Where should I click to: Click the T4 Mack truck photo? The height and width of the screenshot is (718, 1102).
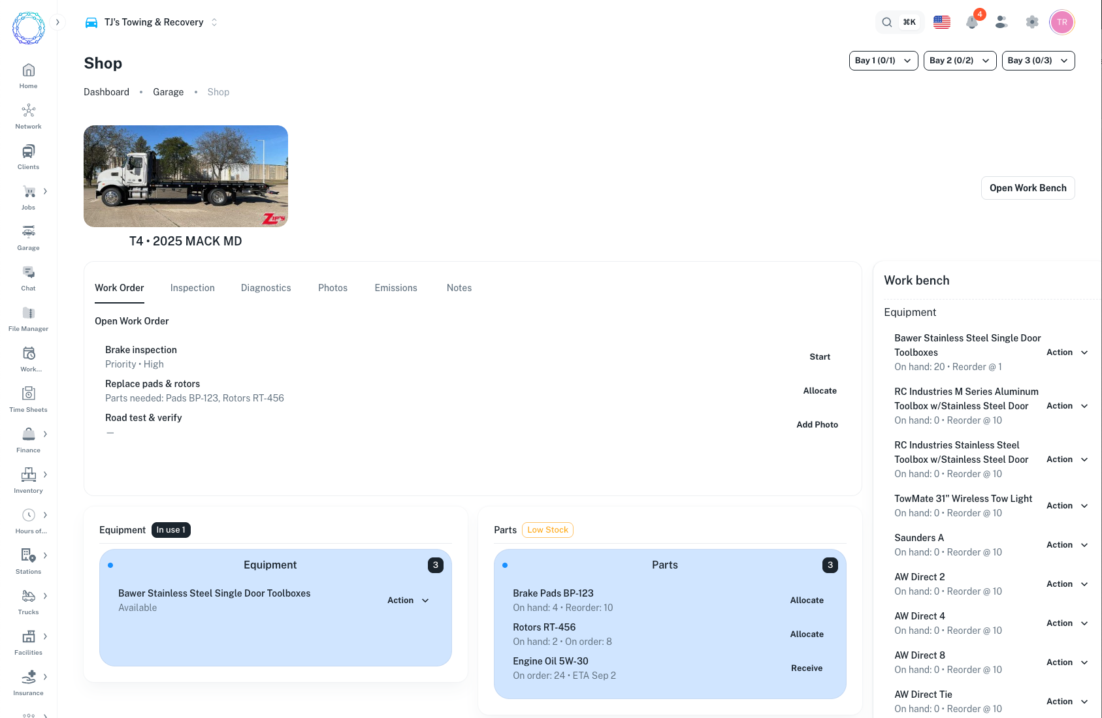pos(186,176)
